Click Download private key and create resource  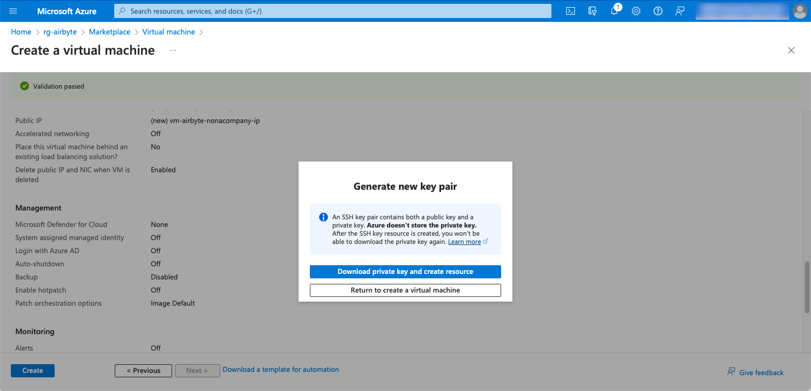pyautogui.click(x=405, y=272)
